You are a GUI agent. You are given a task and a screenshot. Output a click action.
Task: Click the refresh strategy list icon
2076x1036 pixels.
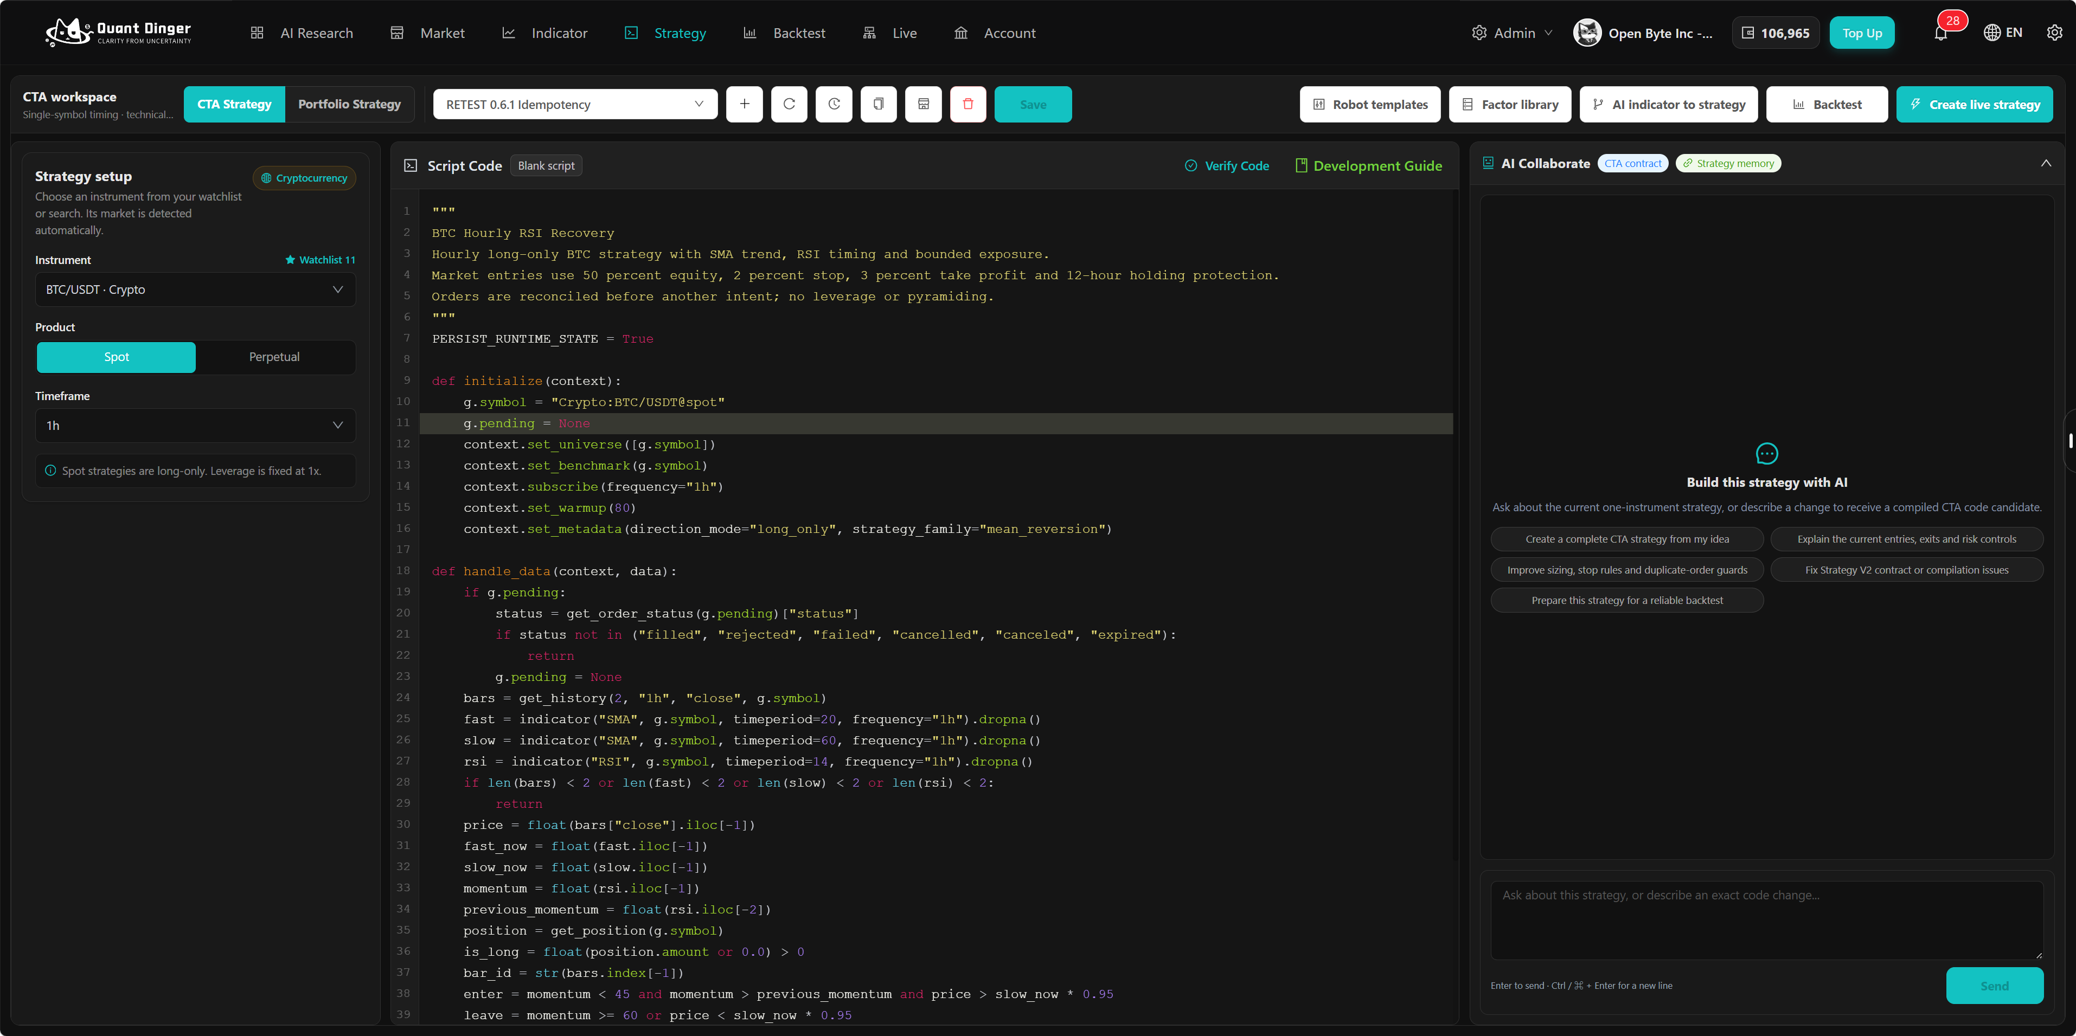789,104
